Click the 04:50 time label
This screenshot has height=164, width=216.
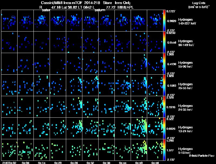pos(139,163)
